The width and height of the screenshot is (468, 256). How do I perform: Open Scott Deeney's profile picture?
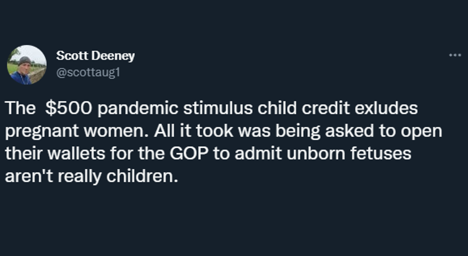coord(27,65)
